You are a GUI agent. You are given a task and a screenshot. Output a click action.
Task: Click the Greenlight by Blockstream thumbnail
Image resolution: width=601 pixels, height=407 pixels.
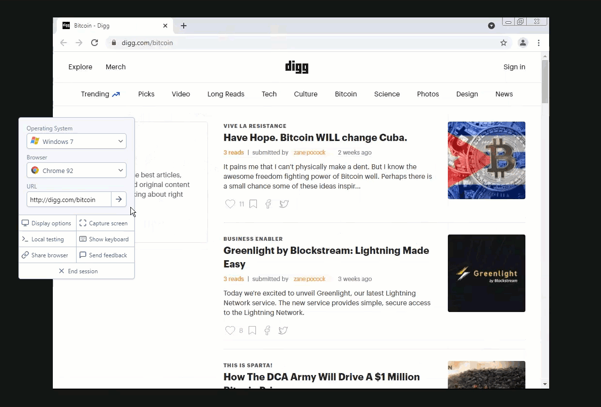click(x=487, y=273)
